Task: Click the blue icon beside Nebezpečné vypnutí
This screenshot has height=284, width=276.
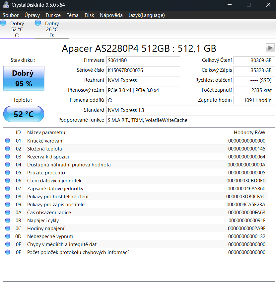Action: click(7, 236)
